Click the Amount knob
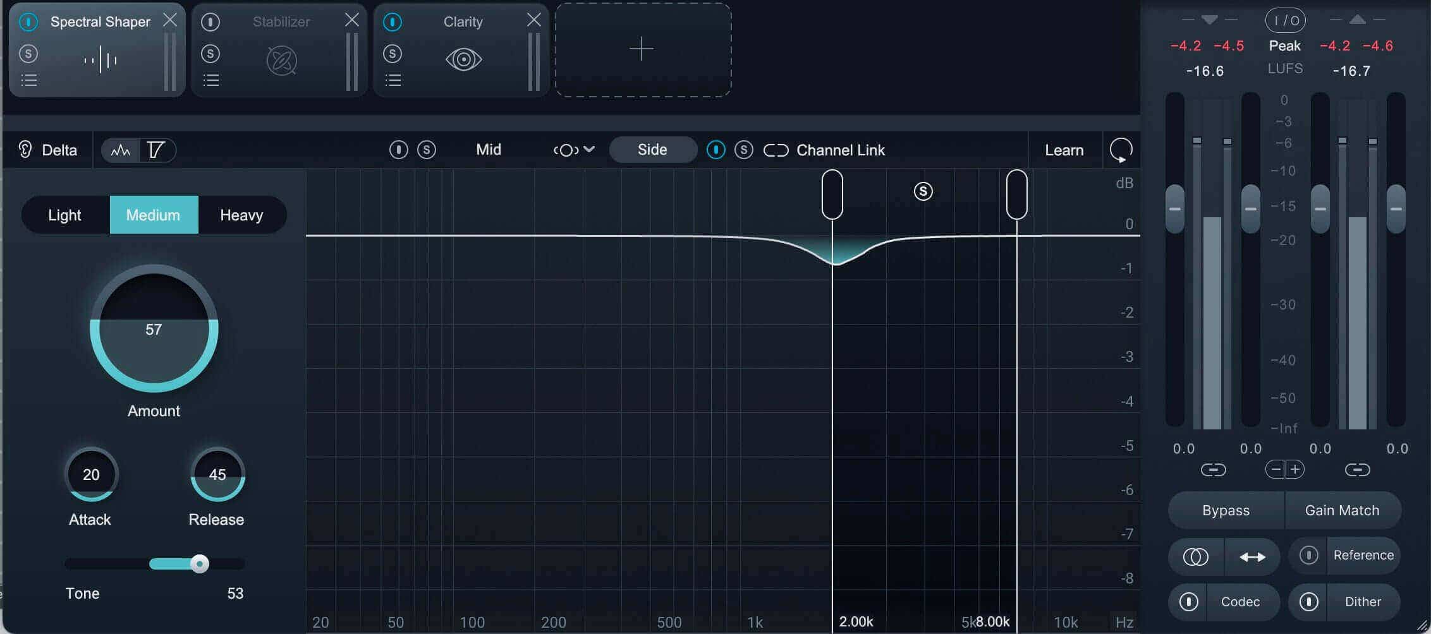The width and height of the screenshot is (1431, 634). pos(154,328)
